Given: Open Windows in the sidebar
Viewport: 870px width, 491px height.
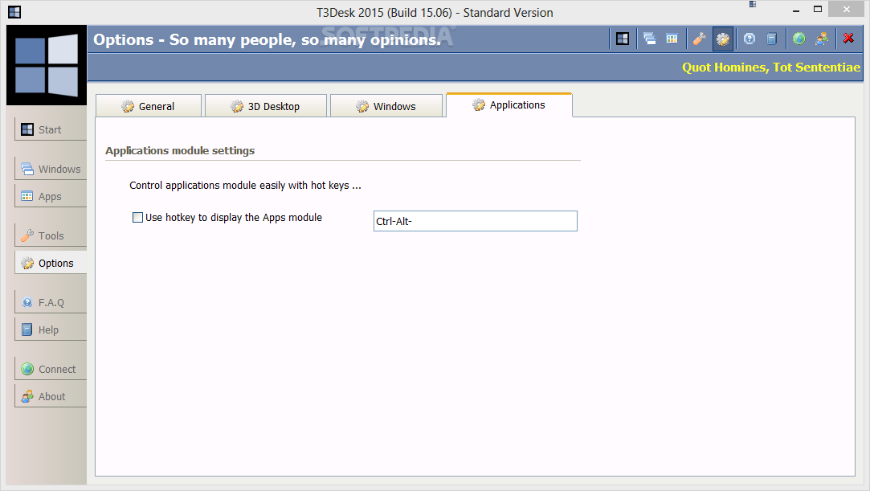Looking at the screenshot, I should click(50, 169).
